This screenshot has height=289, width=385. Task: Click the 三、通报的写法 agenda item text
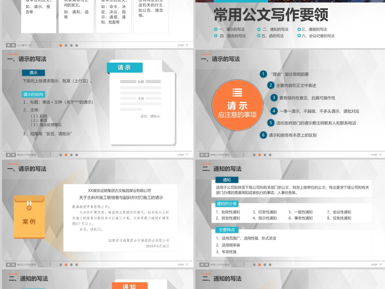pos(314,29)
